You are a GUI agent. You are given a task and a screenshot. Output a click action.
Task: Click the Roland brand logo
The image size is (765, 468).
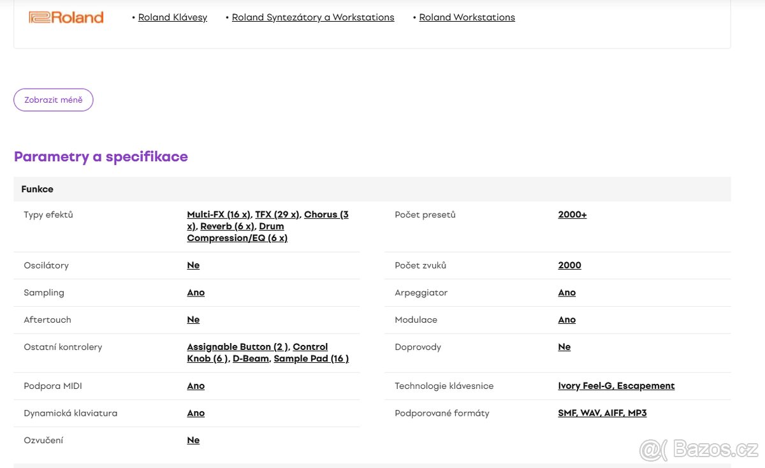(x=66, y=18)
